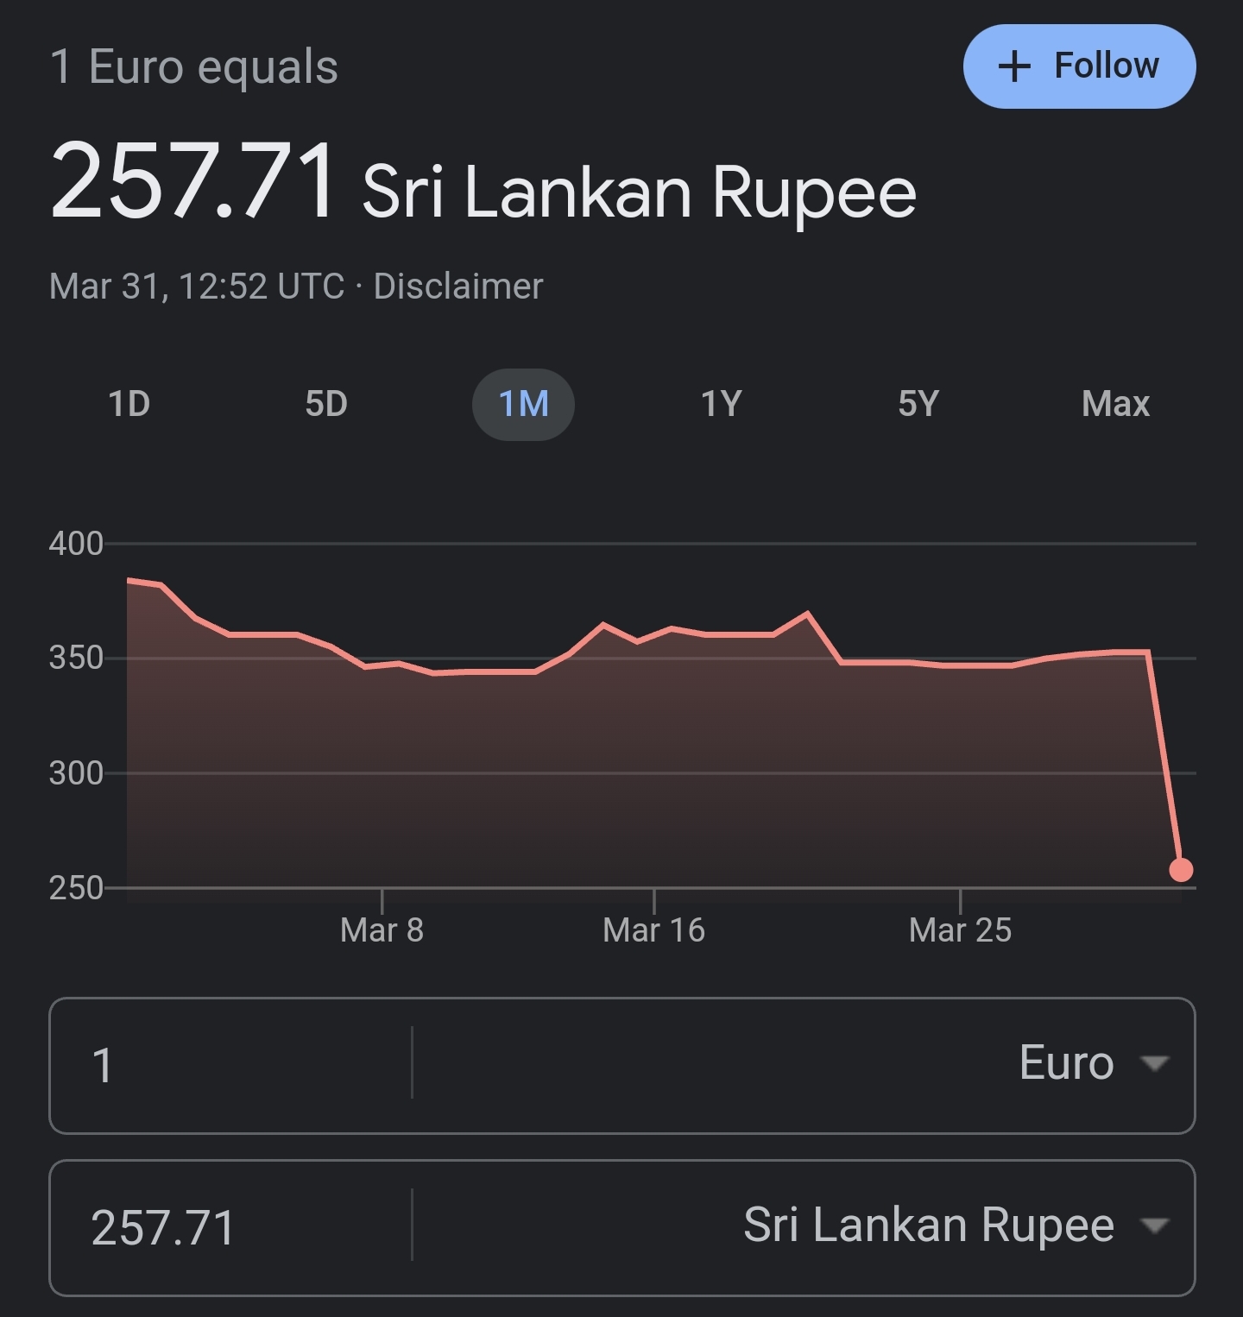This screenshot has height=1317, width=1243.
Task: Click the latest data point dot on chart
Action: pyautogui.click(x=1181, y=870)
